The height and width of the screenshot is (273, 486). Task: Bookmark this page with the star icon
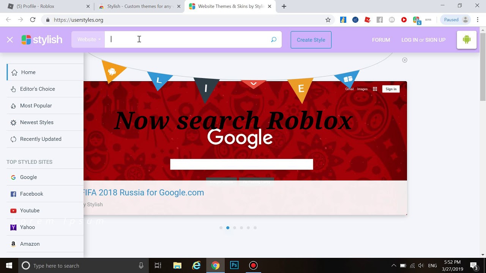pyautogui.click(x=328, y=20)
